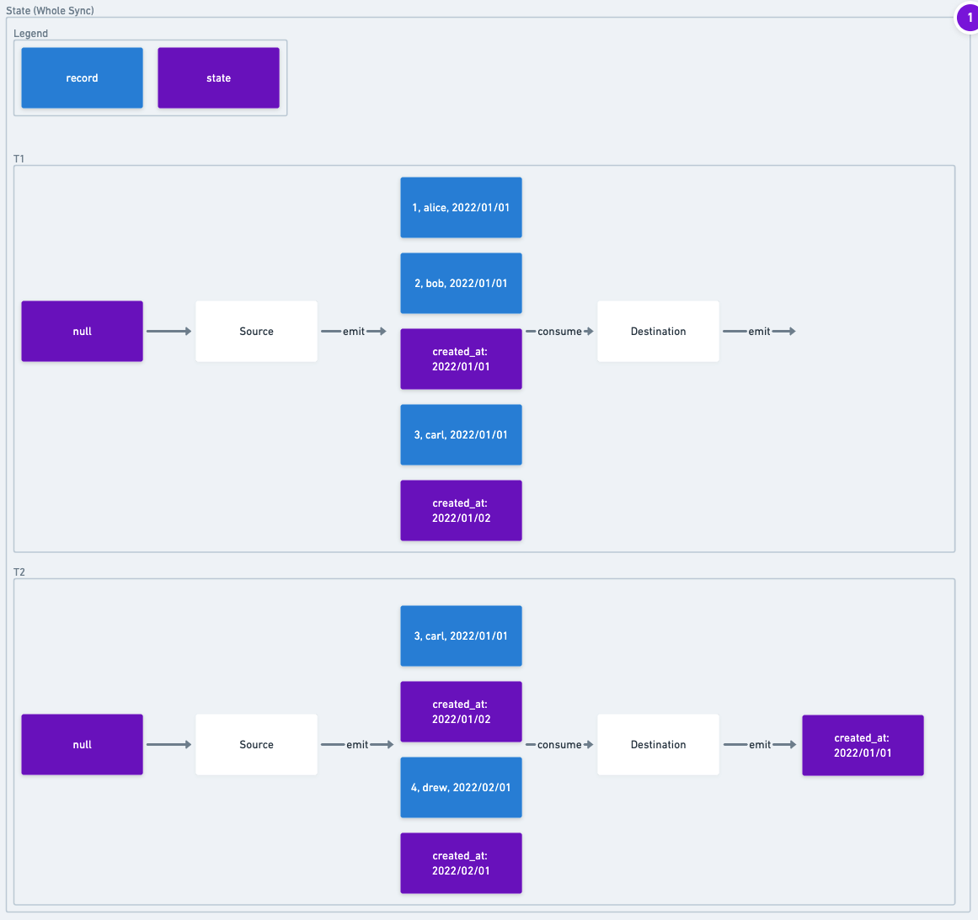This screenshot has width=978, height=920.
Task: Click T1 state 'created_at: 2022/01/01' between bob and carl
Action: [461, 359]
